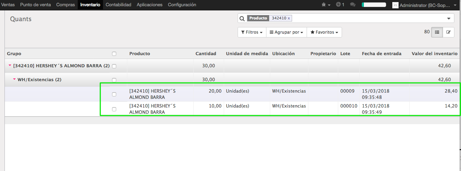Open the Punto de venta menu

[x=35, y=5]
